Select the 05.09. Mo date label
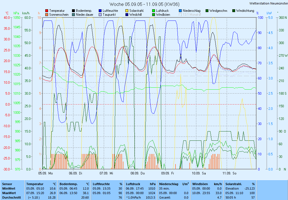The image size is (288, 200). (x=46, y=173)
